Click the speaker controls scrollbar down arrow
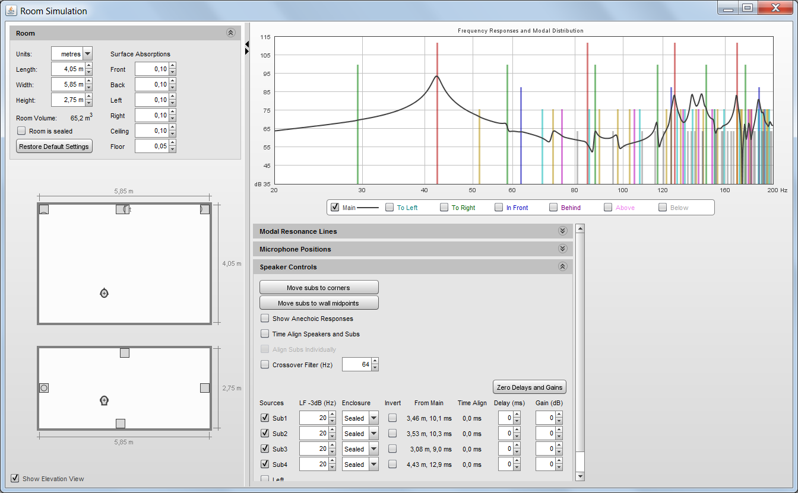Screen dimensions: 798x493 (580, 476)
